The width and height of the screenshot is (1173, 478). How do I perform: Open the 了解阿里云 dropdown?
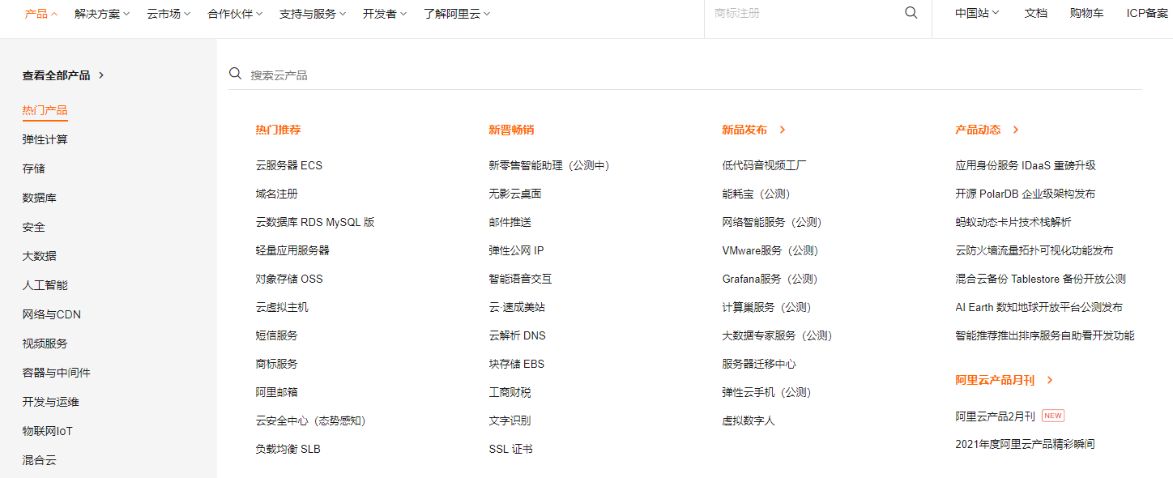coord(457,14)
